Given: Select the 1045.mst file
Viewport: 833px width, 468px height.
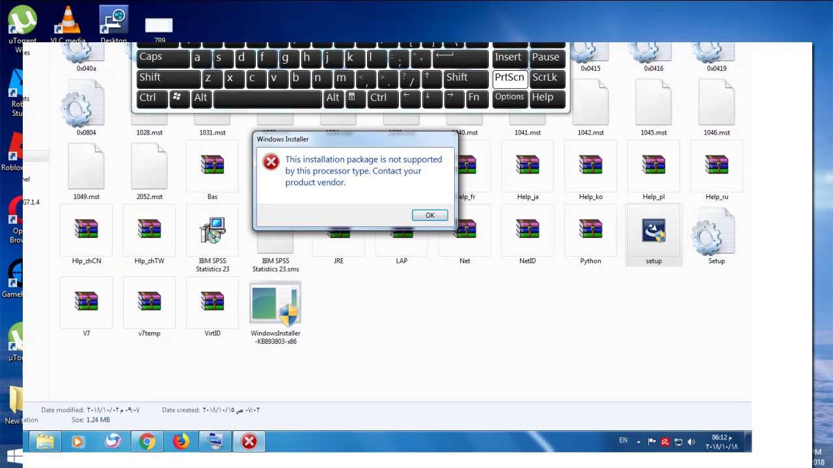Looking at the screenshot, I should click(x=653, y=107).
